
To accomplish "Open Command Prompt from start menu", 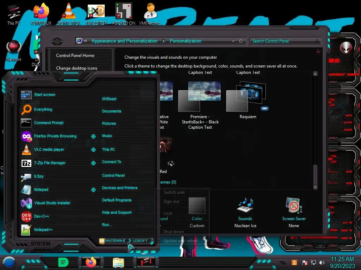I will (49, 123).
